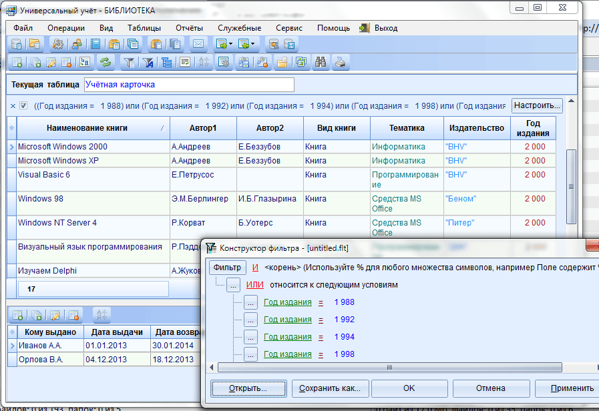Click the green refresh arrows icon

(105, 63)
